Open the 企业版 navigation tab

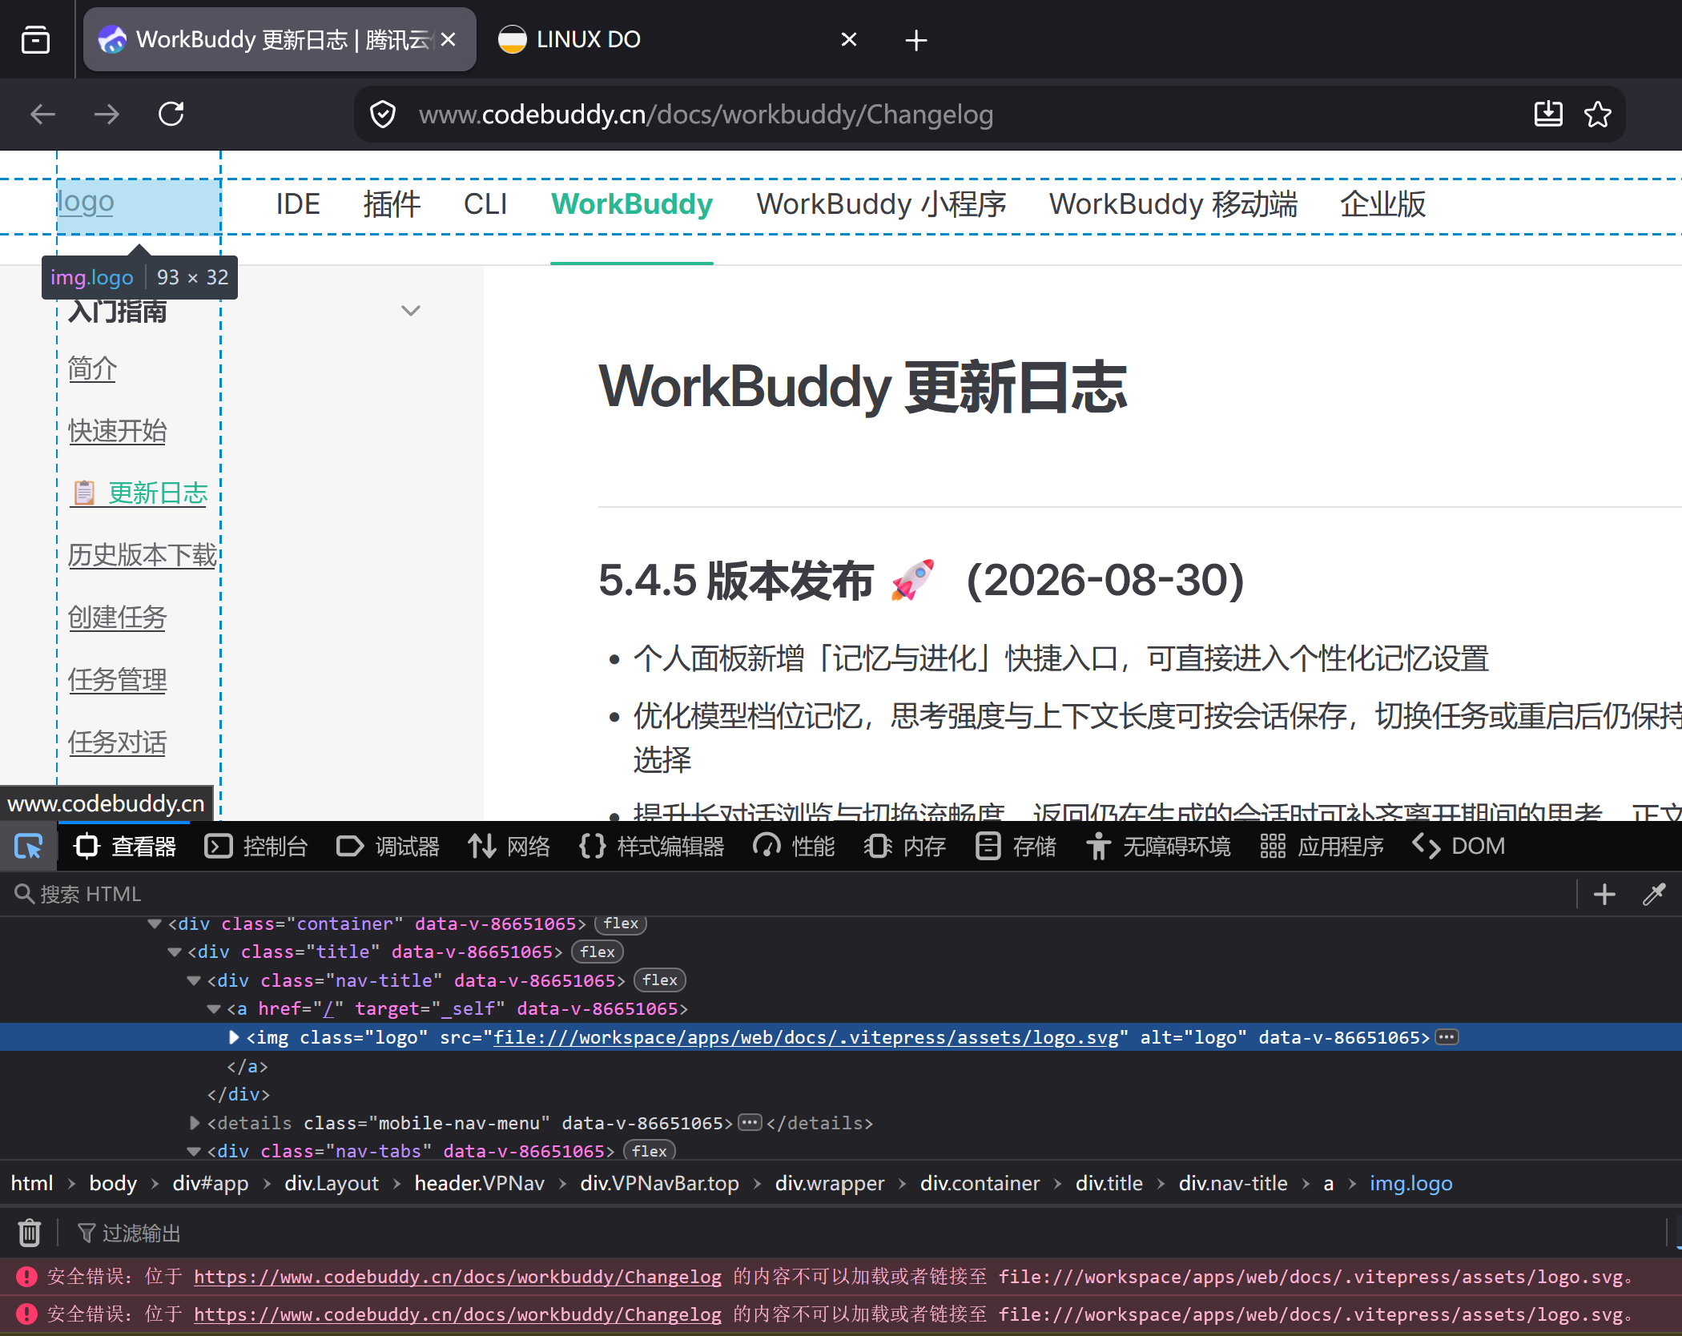tap(1383, 204)
